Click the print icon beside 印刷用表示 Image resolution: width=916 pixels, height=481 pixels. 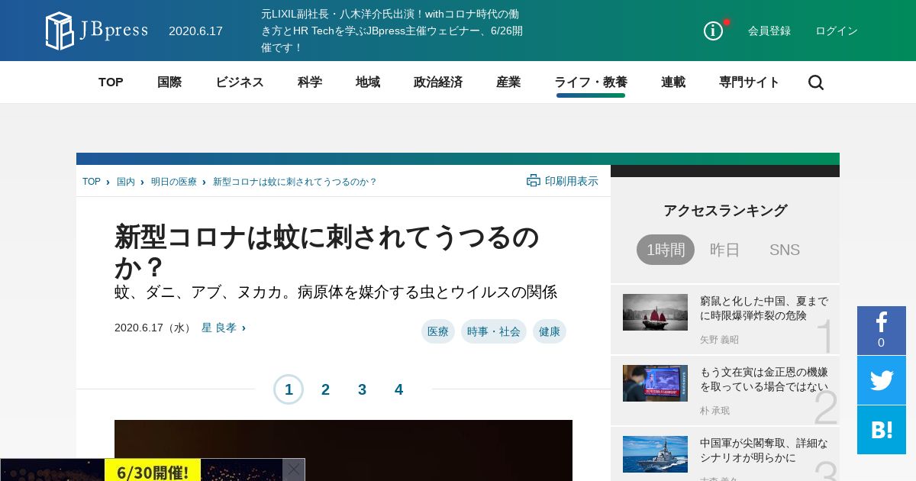[534, 181]
